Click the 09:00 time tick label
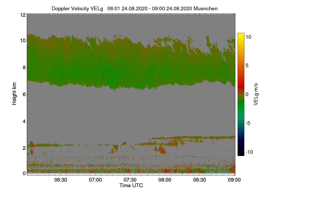The image size is (309, 206). pyautogui.click(x=234, y=180)
